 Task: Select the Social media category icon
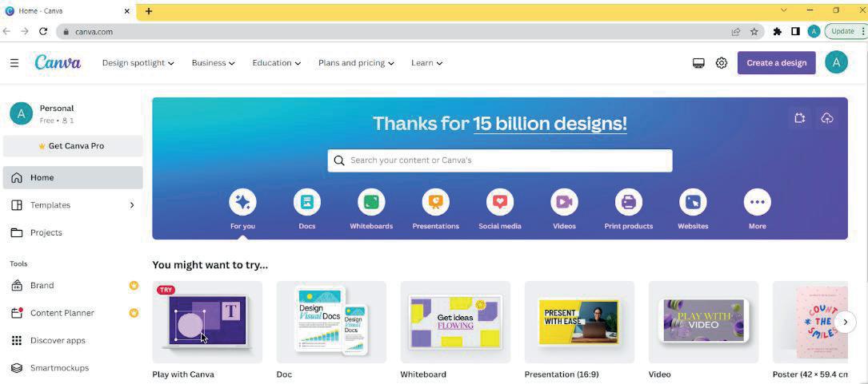[x=500, y=202]
